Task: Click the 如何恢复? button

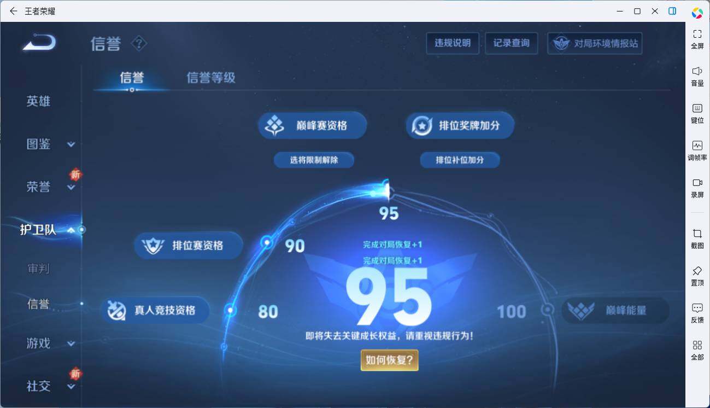Action: point(389,360)
